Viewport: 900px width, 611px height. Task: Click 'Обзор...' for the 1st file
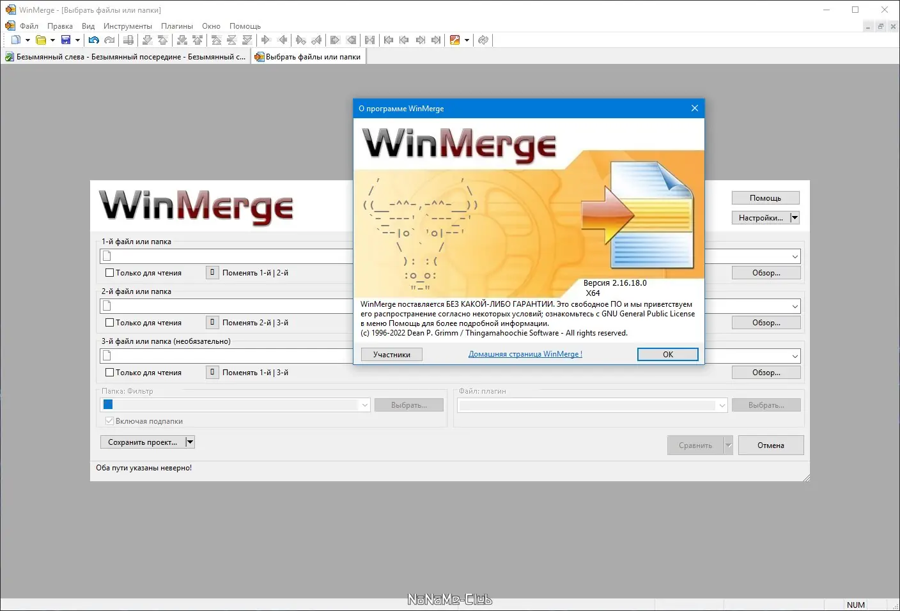(x=766, y=273)
